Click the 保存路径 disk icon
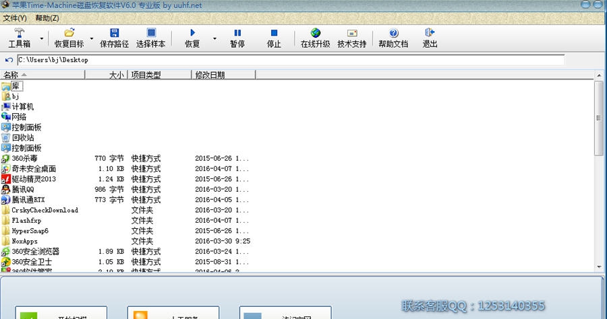The width and height of the screenshot is (607, 319). (114, 33)
